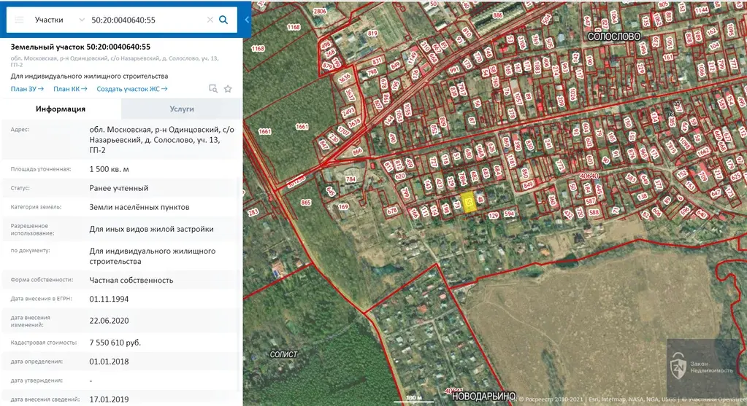Open the План ЗУ link
Screen dimensions: 747x406
pyautogui.click(x=27, y=89)
